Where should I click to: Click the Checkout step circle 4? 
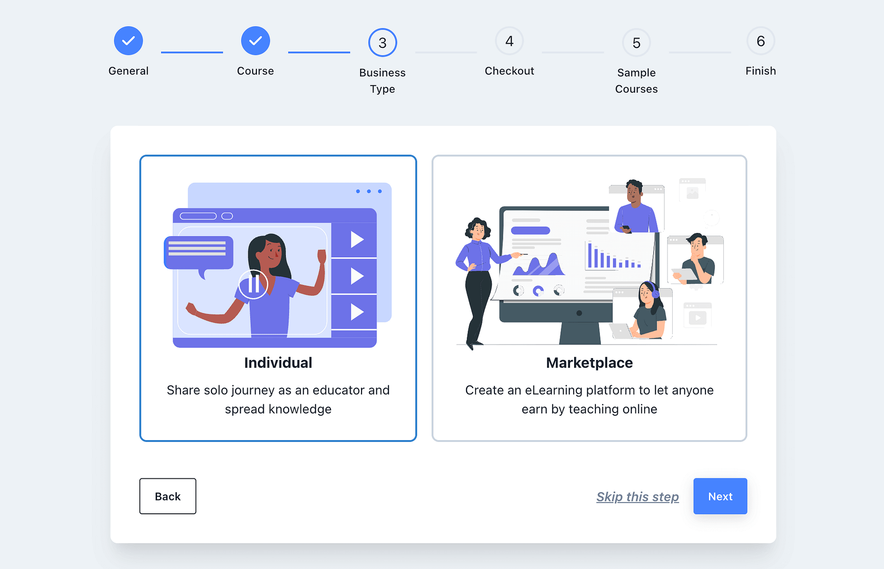[x=509, y=41]
